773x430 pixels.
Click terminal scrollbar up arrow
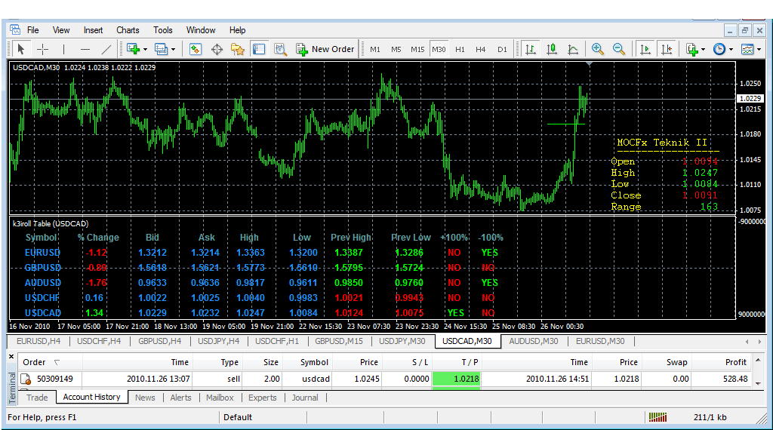(758, 360)
